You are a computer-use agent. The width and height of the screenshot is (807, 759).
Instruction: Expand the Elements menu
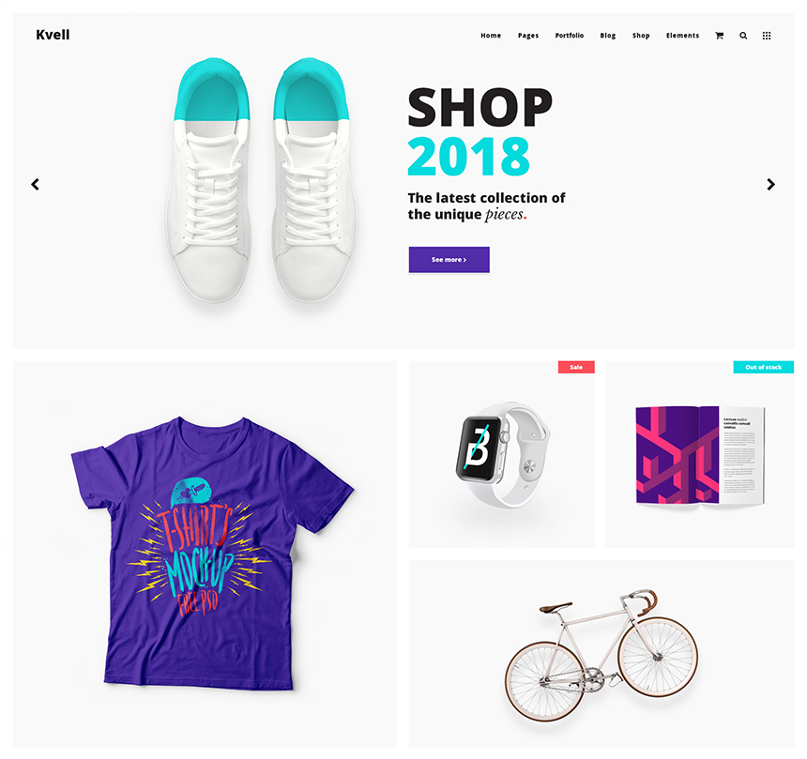pos(682,36)
